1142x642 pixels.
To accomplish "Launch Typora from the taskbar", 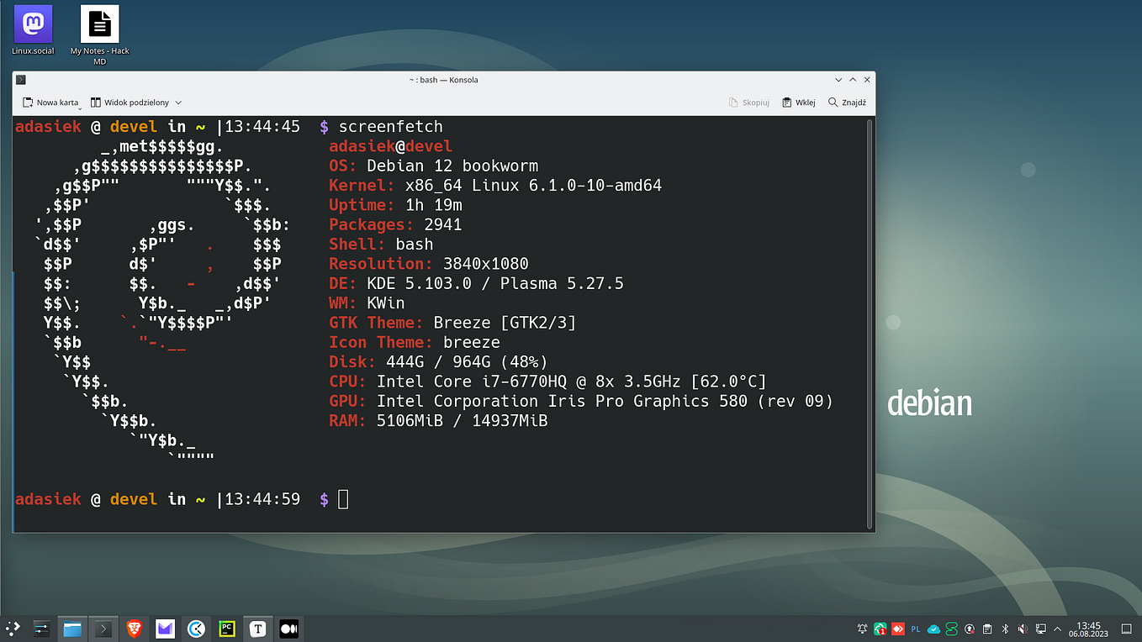I will point(257,628).
